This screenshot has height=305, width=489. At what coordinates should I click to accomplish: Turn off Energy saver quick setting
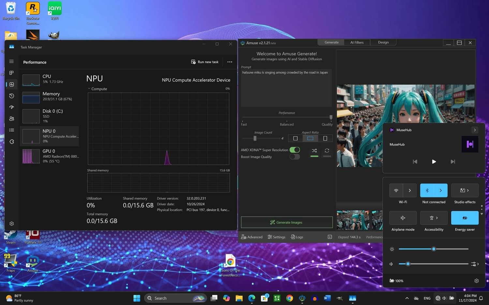click(x=465, y=218)
